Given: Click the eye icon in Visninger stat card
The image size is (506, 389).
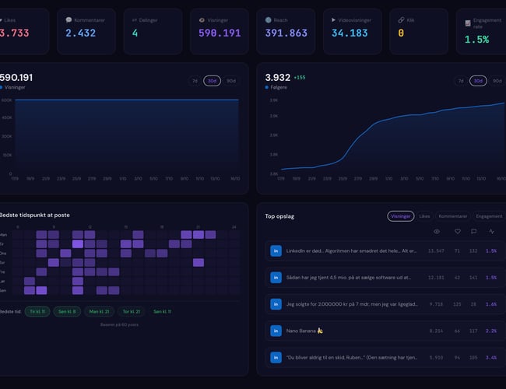Looking at the screenshot, I should tap(202, 20).
